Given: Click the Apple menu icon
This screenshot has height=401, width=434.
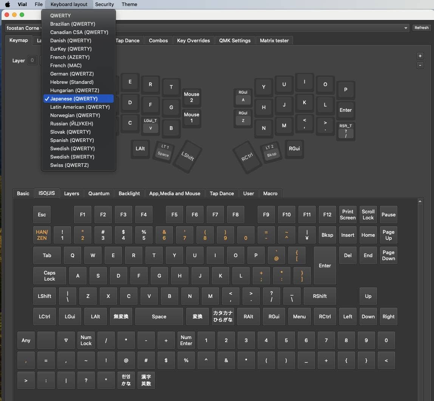Looking at the screenshot, I should (x=7, y=5).
